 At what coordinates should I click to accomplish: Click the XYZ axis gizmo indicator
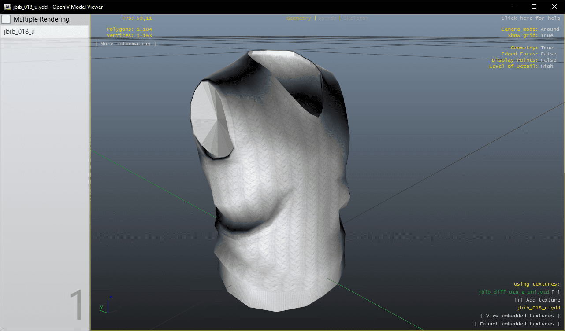(106, 305)
